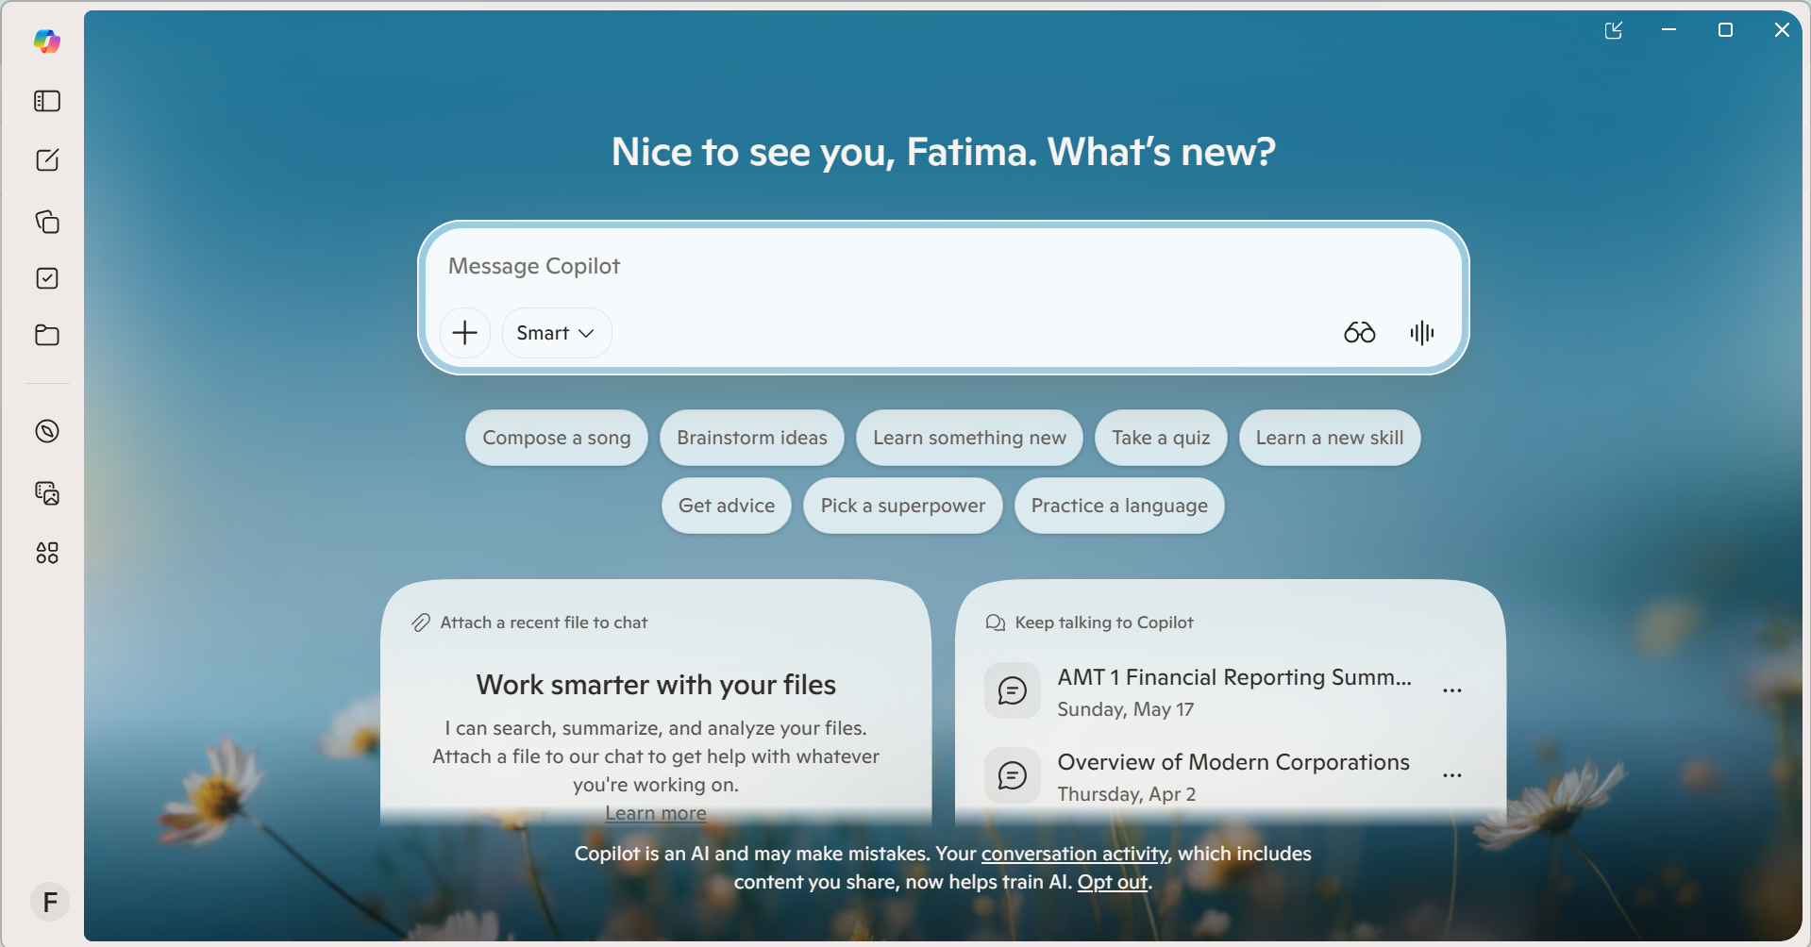This screenshot has width=1811, height=947.
Task: Open the profile avatar labeled F
Action: click(50, 903)
